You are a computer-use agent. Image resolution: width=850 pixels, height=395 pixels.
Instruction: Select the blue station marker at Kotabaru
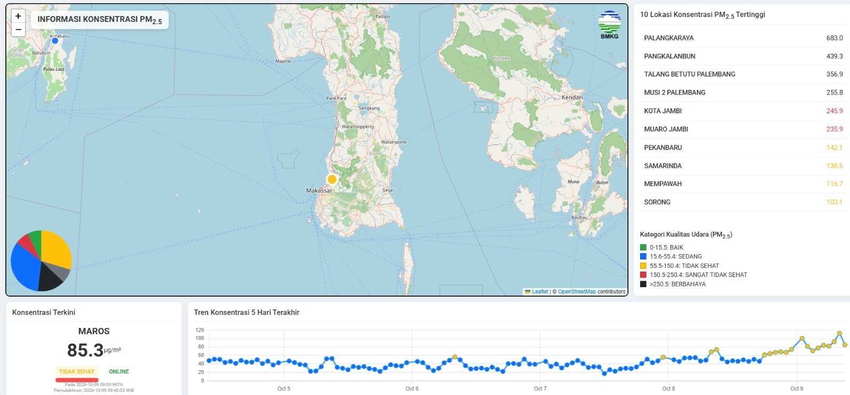(x=55, y=40)
